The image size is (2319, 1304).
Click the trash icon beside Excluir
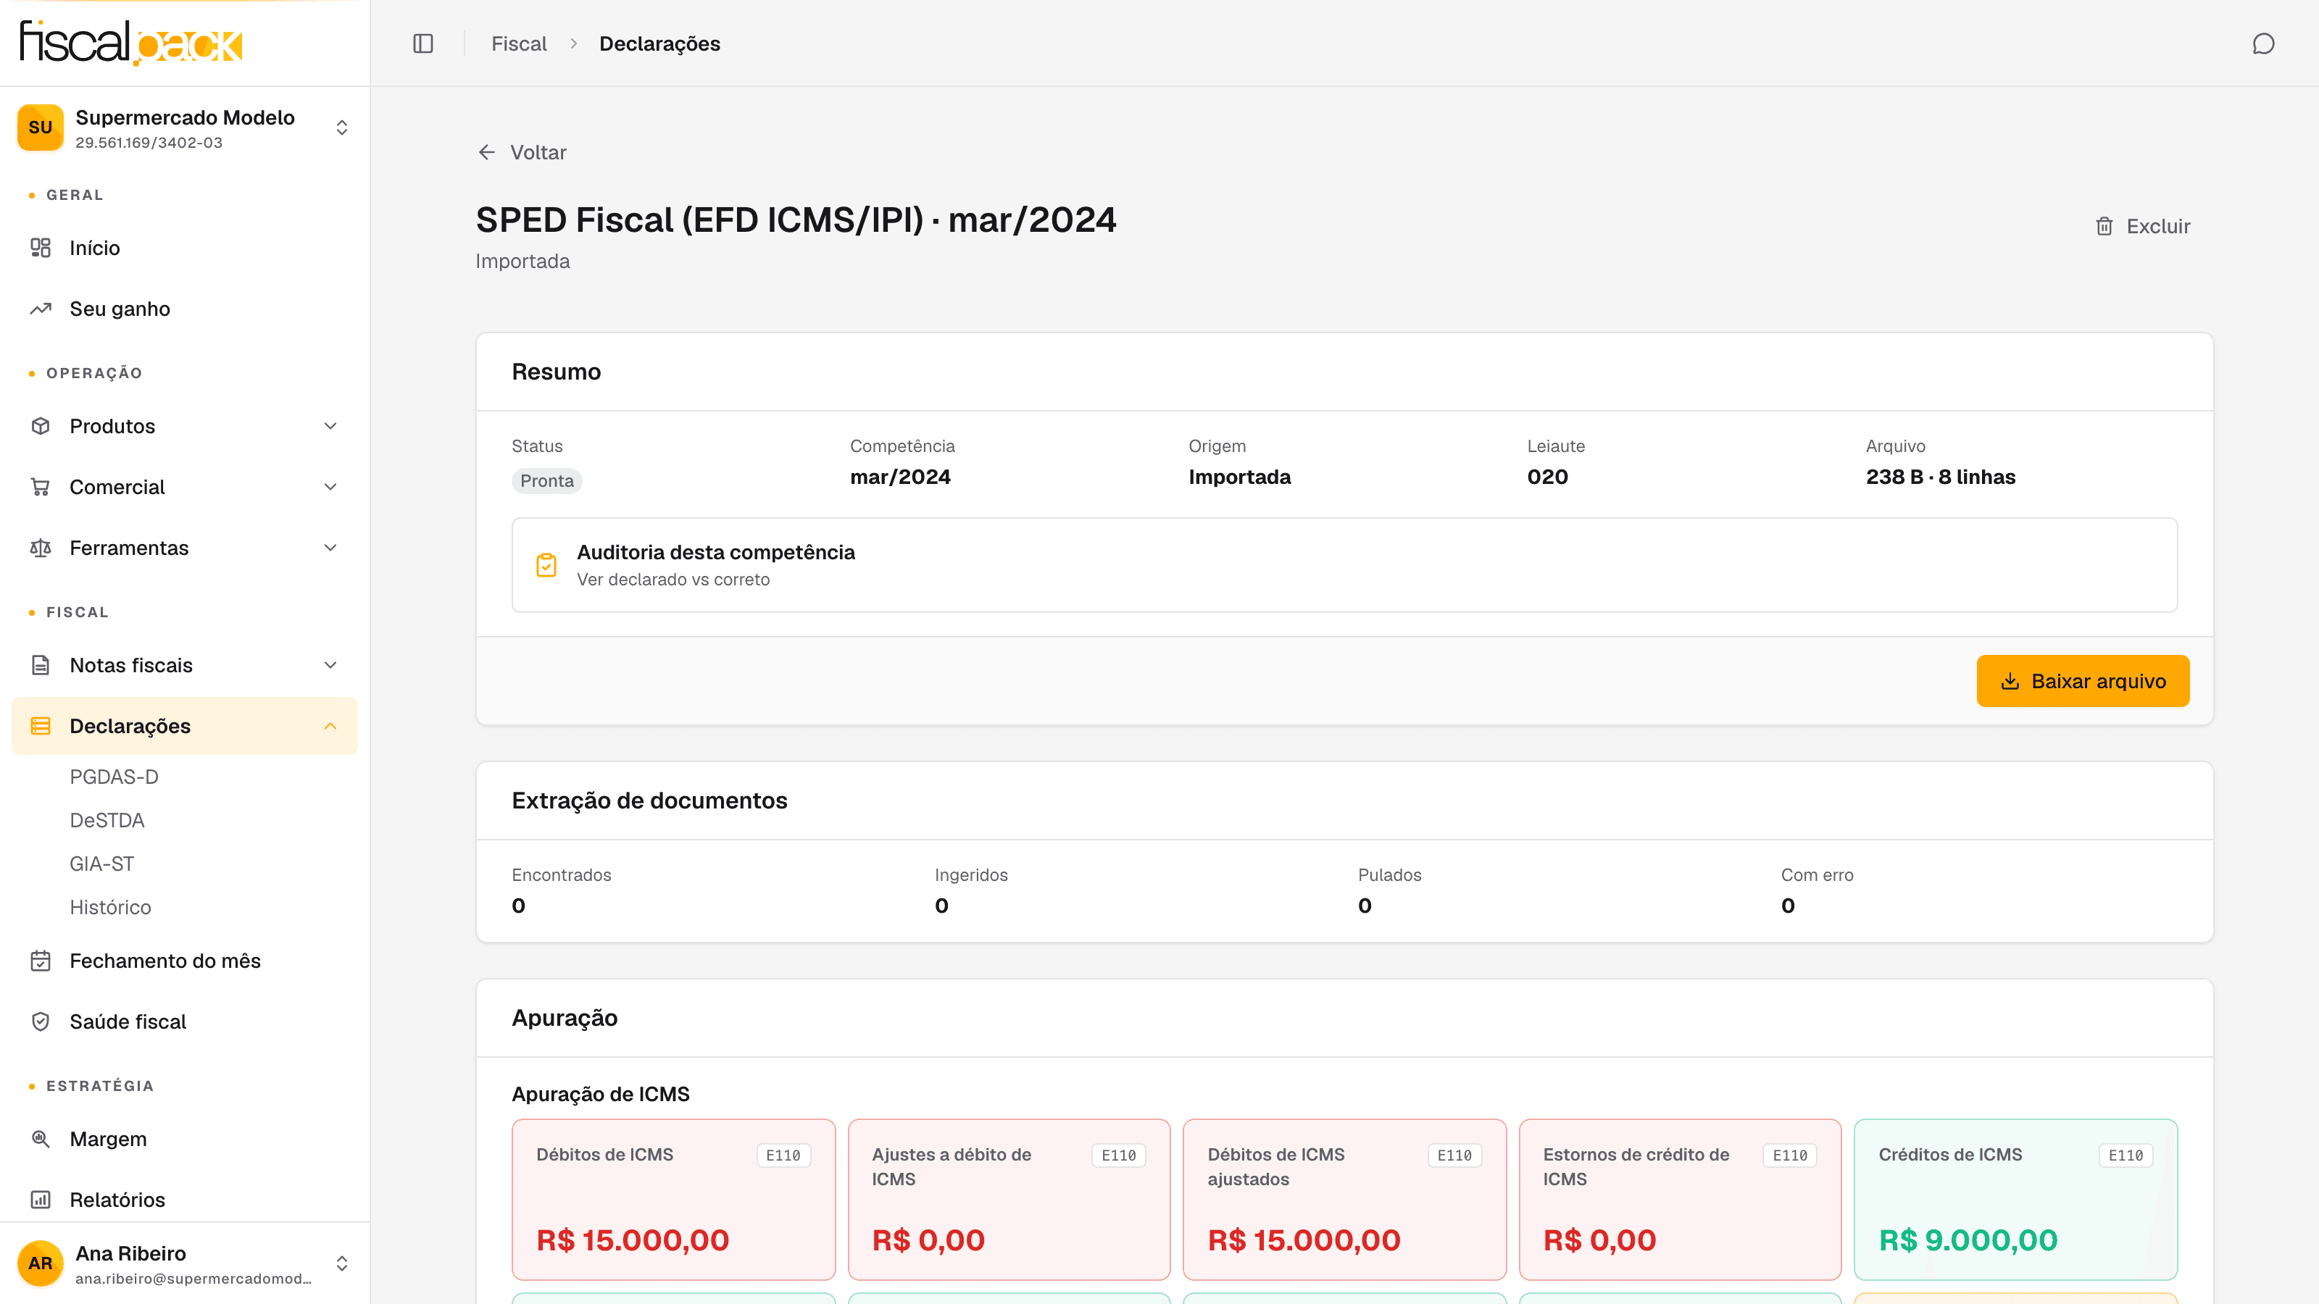[x=2104, y=226]
